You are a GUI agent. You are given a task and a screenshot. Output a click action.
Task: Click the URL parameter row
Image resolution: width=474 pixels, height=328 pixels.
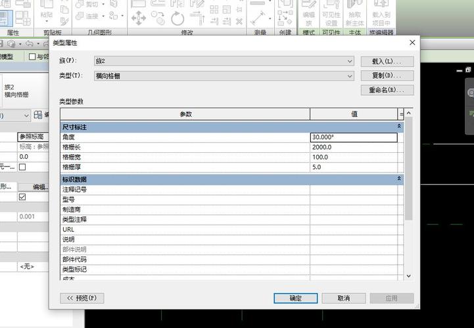tap(232, 230)
